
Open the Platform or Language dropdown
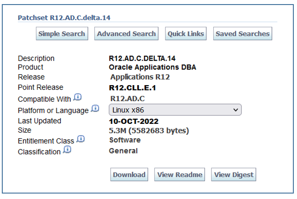point(175,110)
